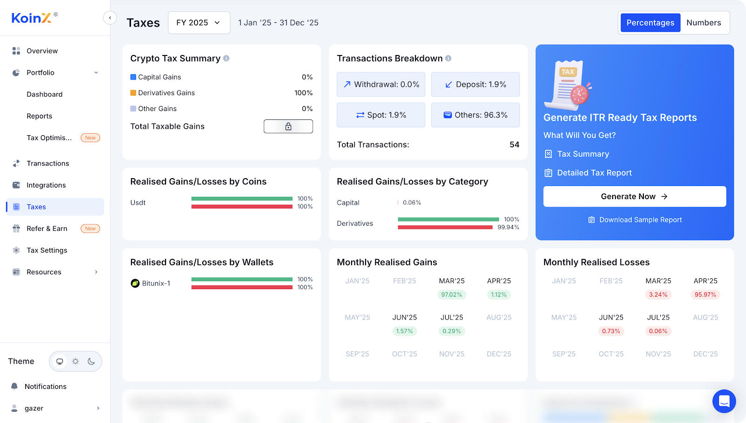Enable system theme with the monitor toggle
This screenshot has height=423, width=746.
point(60,361)
